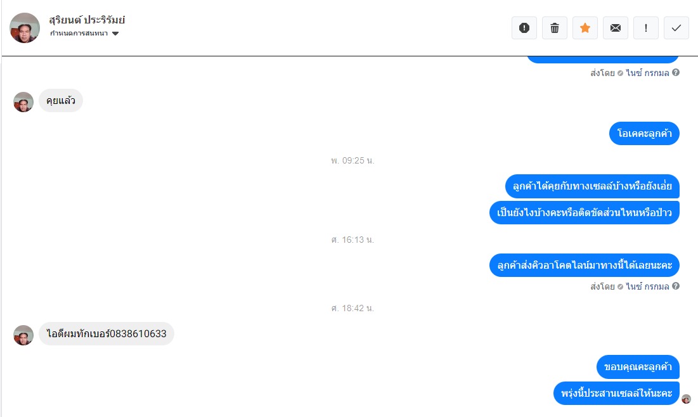The width and height of the screenshot is (698, 417).
Task: Click sender avatar beside phone number message
Action: (23, 335)
